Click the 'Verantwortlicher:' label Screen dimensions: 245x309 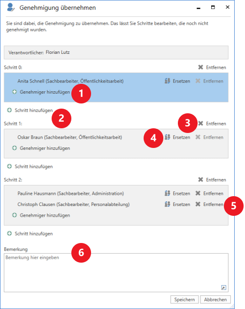tap(26, 52)
